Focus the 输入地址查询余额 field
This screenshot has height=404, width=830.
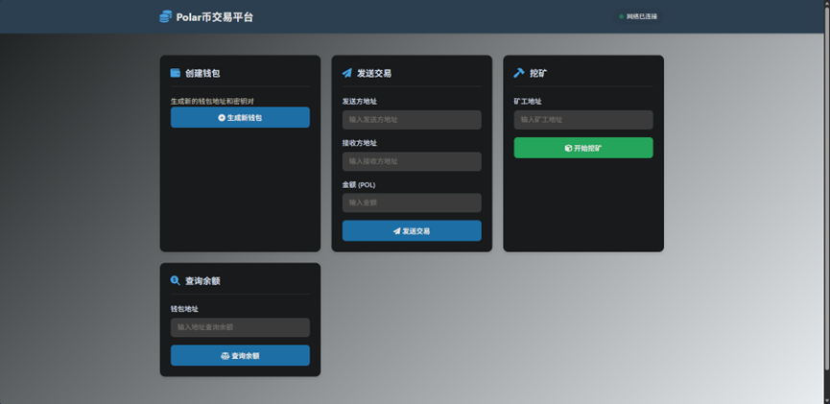click(240, 327)
